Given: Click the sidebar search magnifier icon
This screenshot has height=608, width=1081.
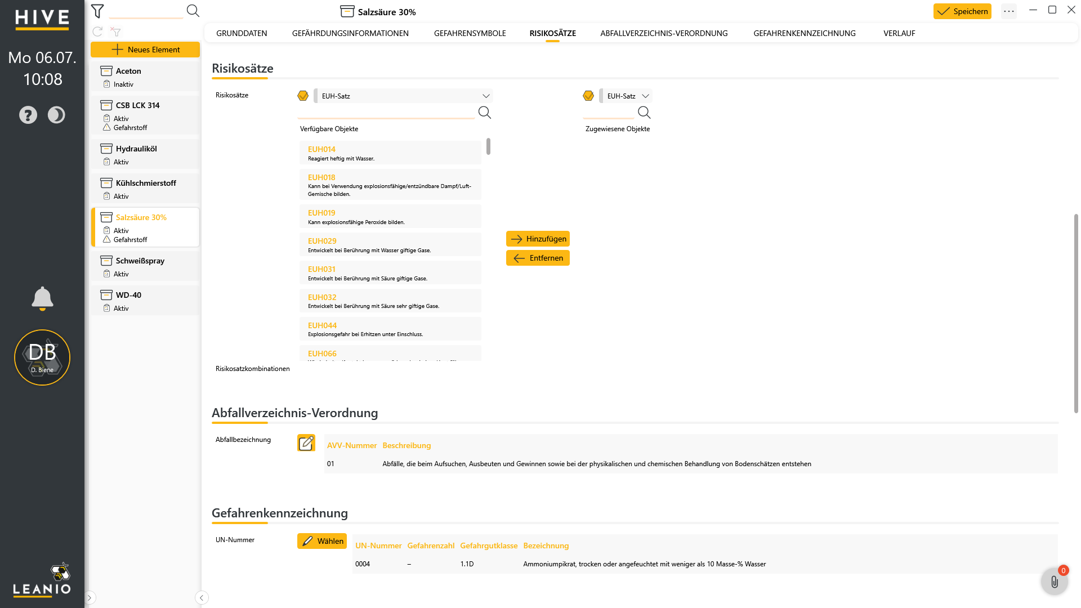Looking at the screenshot, I should click(193, 11).
